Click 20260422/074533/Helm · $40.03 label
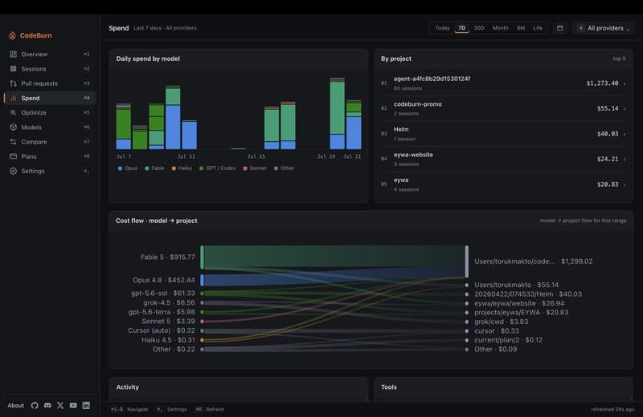Image resolution: width=643 pixels, height=417 pixels. (x=528, y=294)
